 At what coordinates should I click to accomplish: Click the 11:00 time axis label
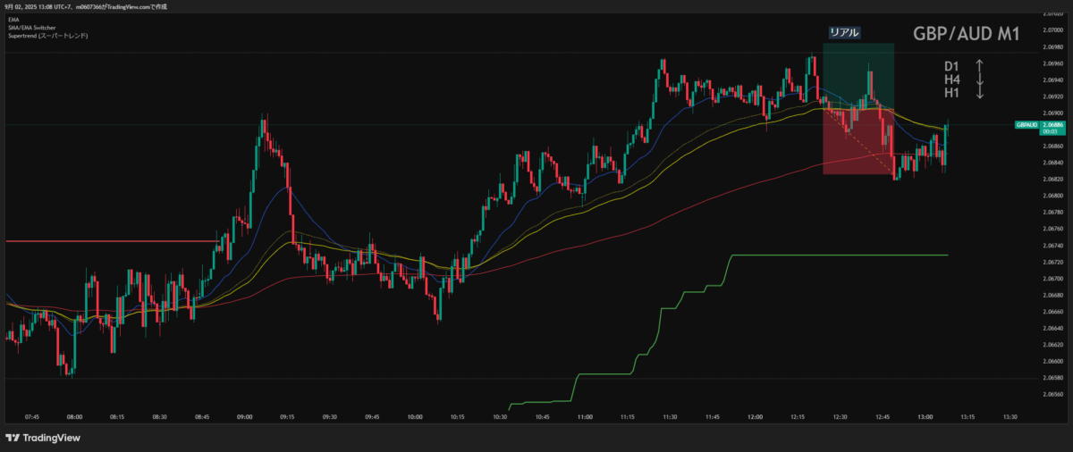(586, 416)
